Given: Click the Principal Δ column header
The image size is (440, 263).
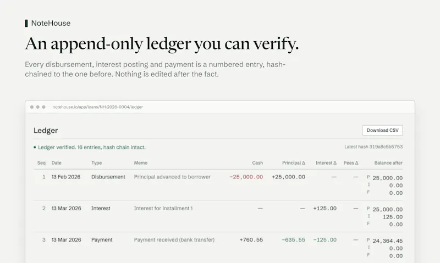Looking at the screenshot, I should pos(294,163).
